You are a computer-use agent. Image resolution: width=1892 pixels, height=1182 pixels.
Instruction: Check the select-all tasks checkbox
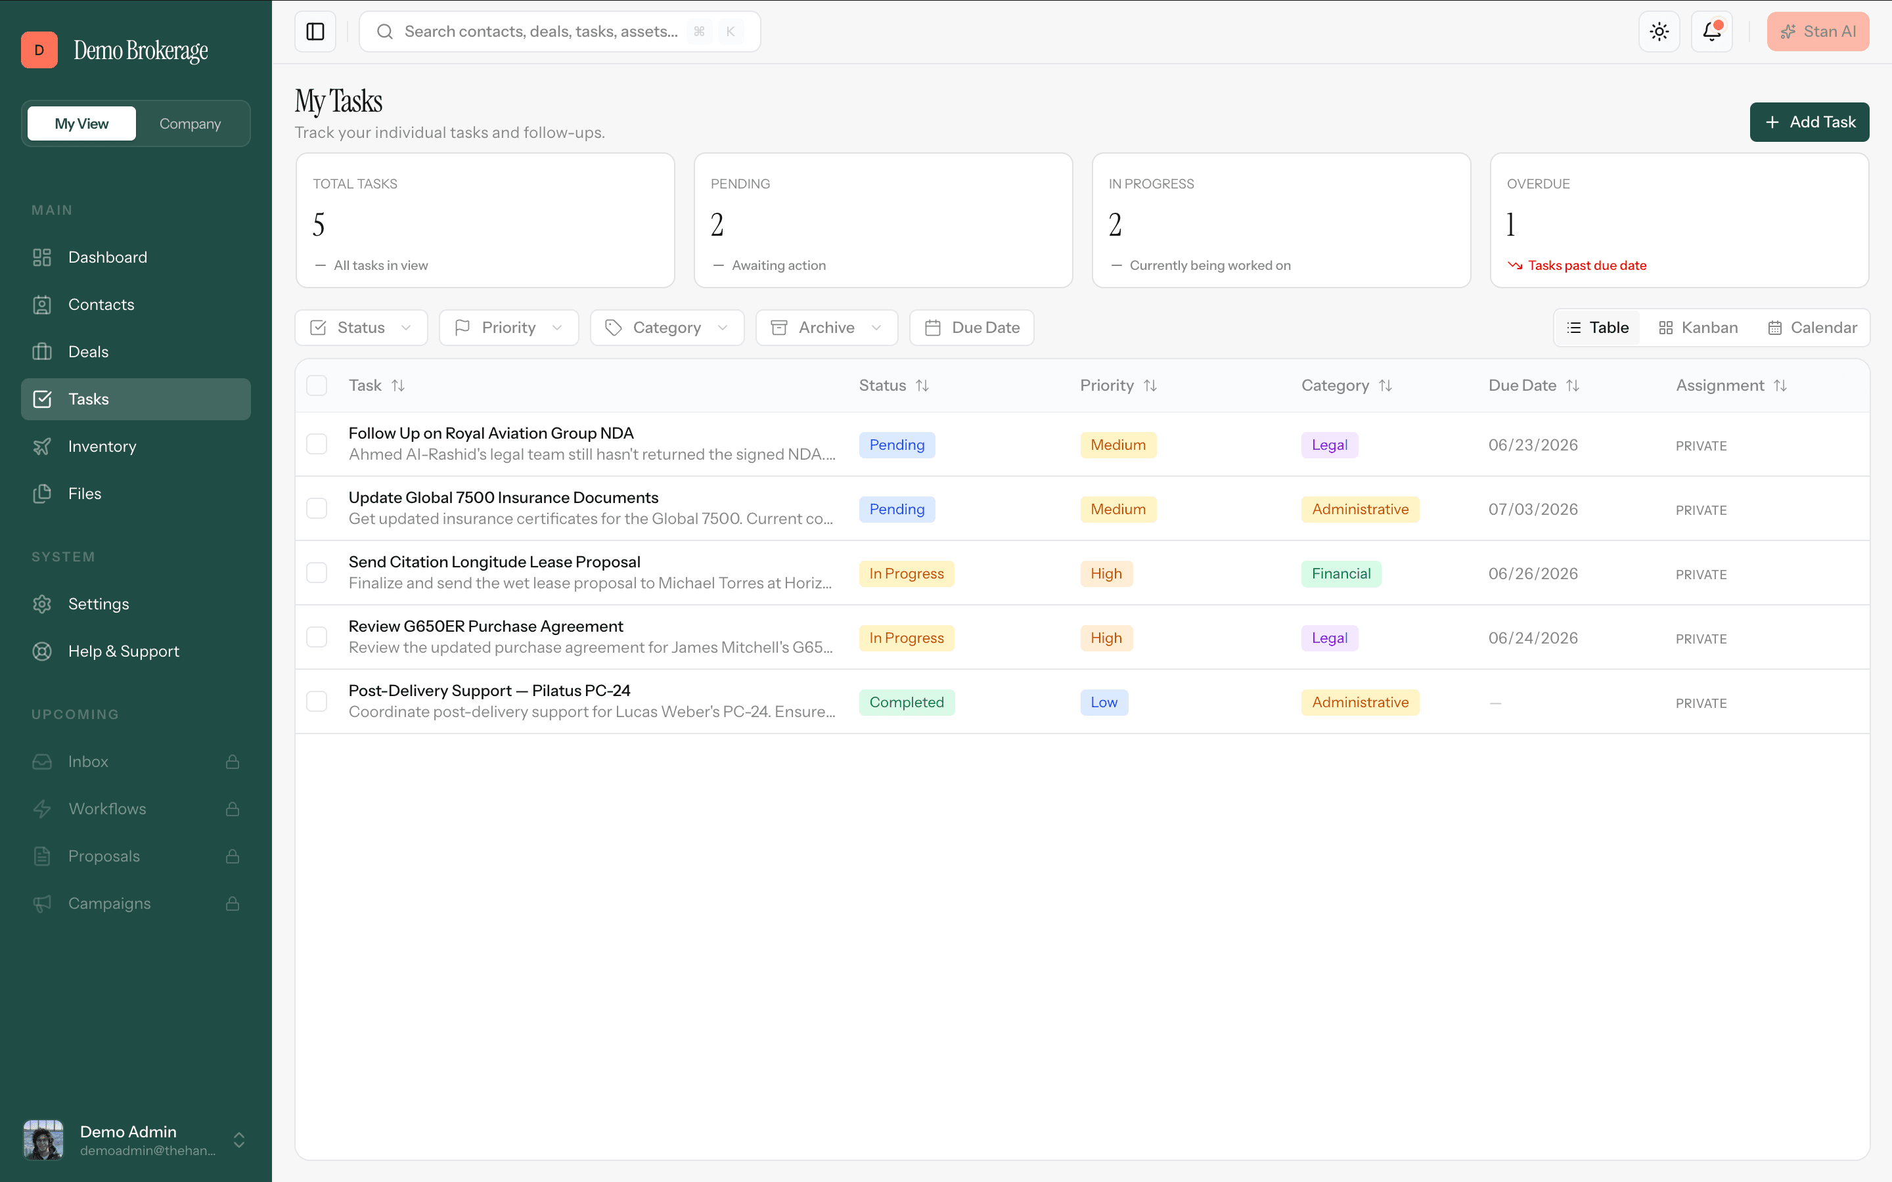point(317,385)
